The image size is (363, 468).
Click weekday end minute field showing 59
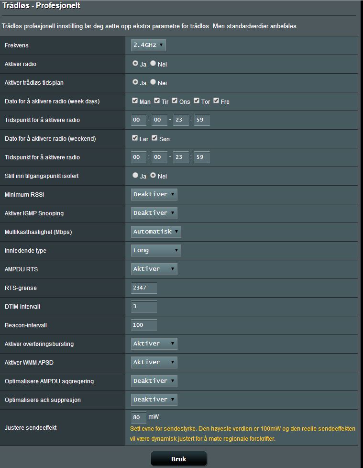(202, 120)
